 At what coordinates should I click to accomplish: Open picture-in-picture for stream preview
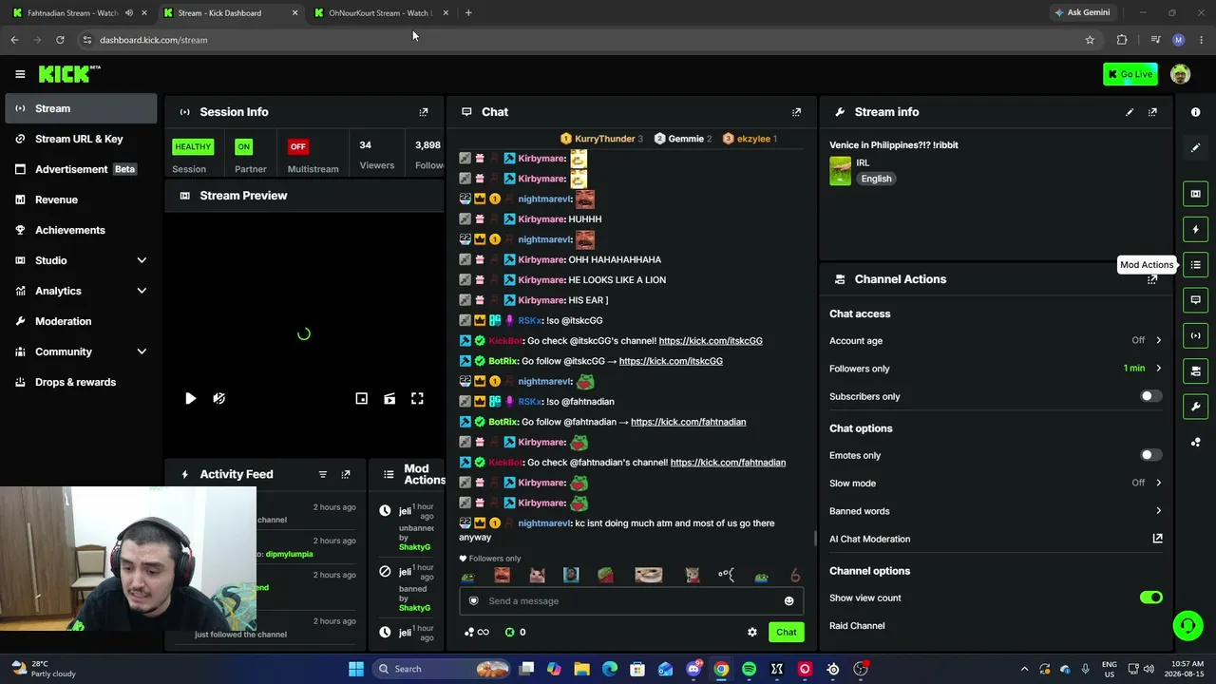click(361, 399)
